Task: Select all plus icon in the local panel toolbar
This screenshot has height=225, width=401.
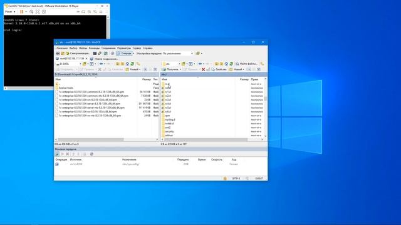Action: coord(145,69)
